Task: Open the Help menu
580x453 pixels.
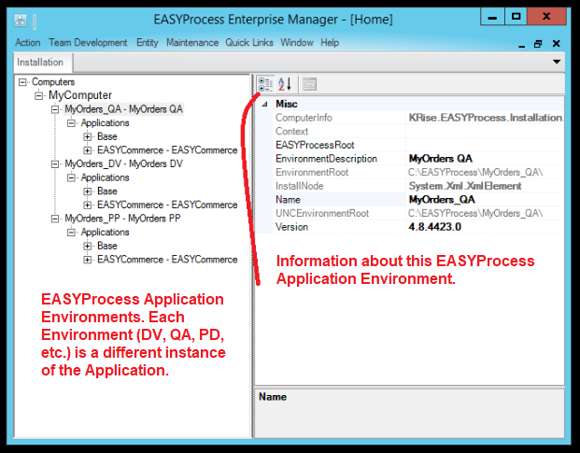Action: click(330, 43)
